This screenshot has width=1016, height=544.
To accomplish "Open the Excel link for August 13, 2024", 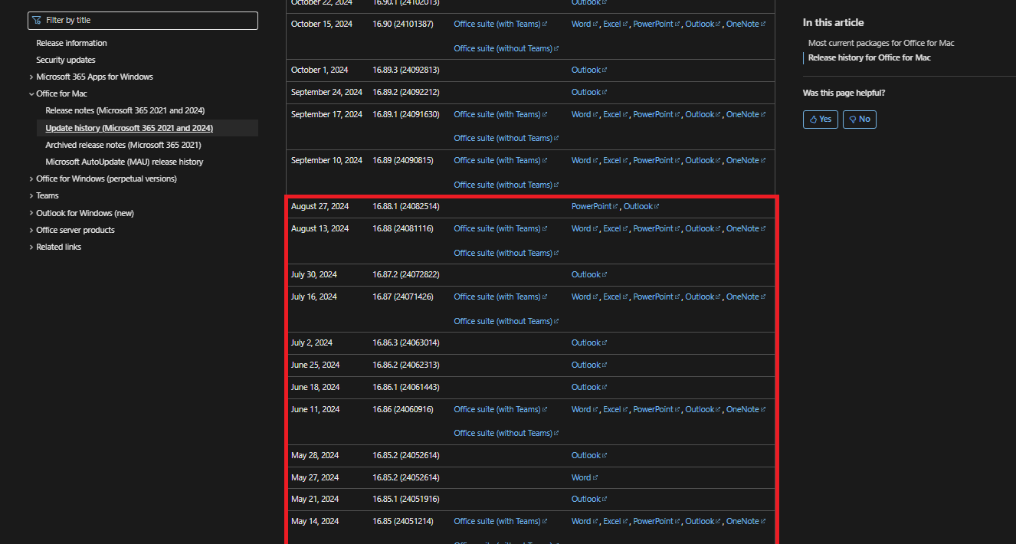I will [615, 228].
